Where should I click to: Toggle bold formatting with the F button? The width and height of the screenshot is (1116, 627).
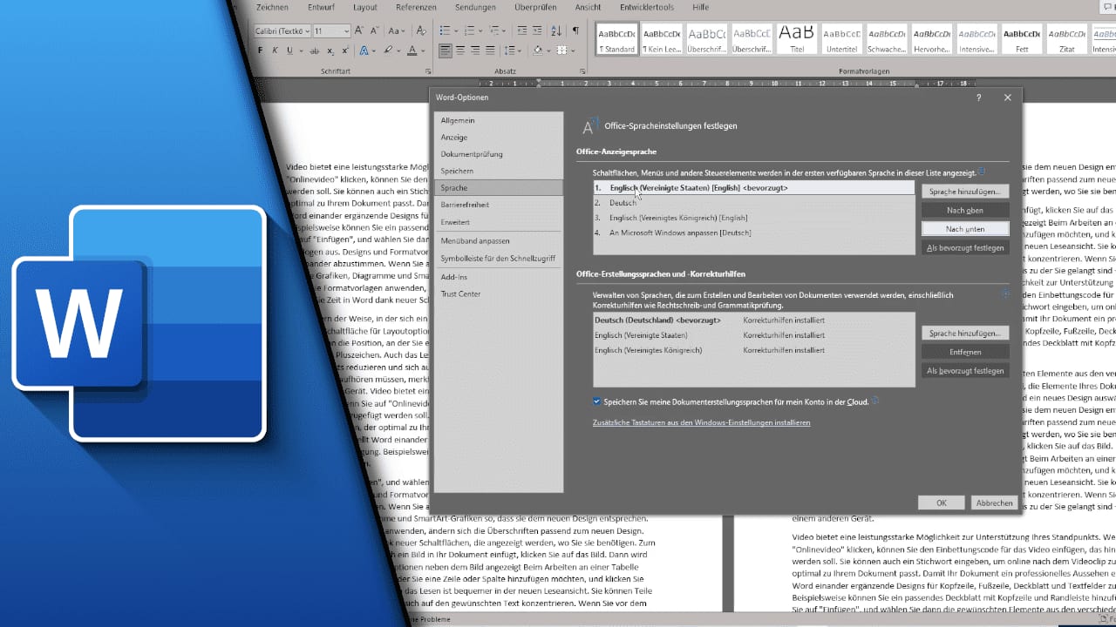[x=261, y=51]
